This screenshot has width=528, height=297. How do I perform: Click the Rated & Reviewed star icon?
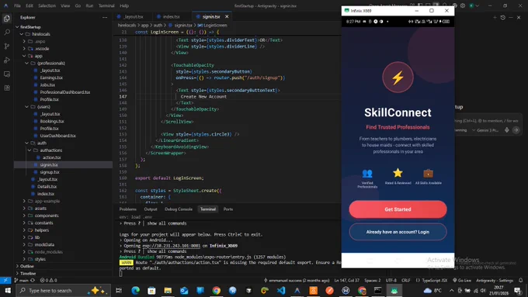click(x=398, y=173)
